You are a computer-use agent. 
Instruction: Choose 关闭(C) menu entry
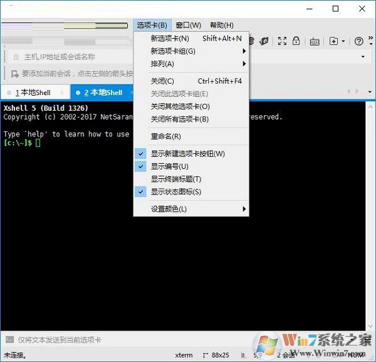coord(191,81)
